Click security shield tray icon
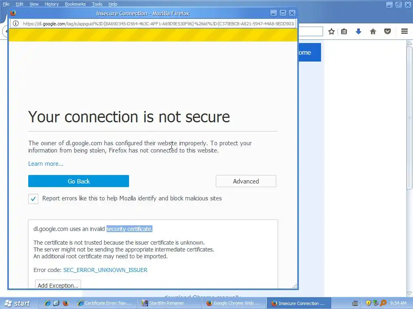 click(368, 303)
